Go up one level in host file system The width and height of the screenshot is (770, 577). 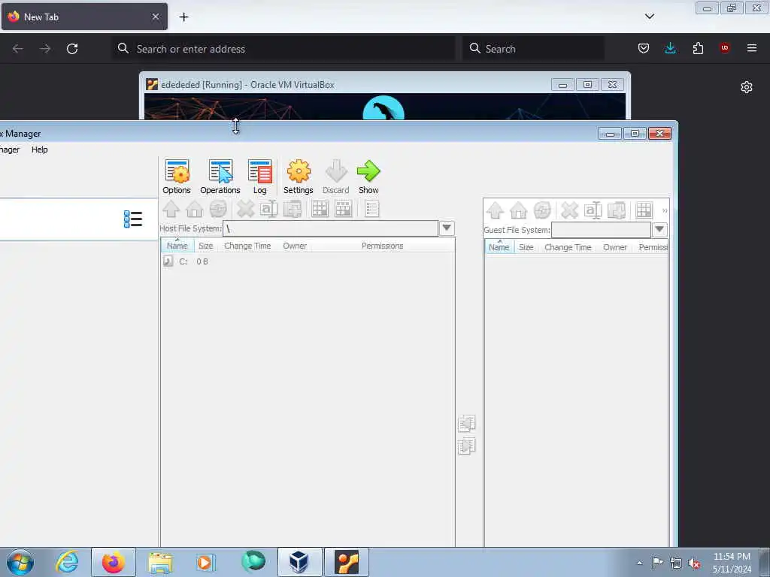tap(171, 209)
